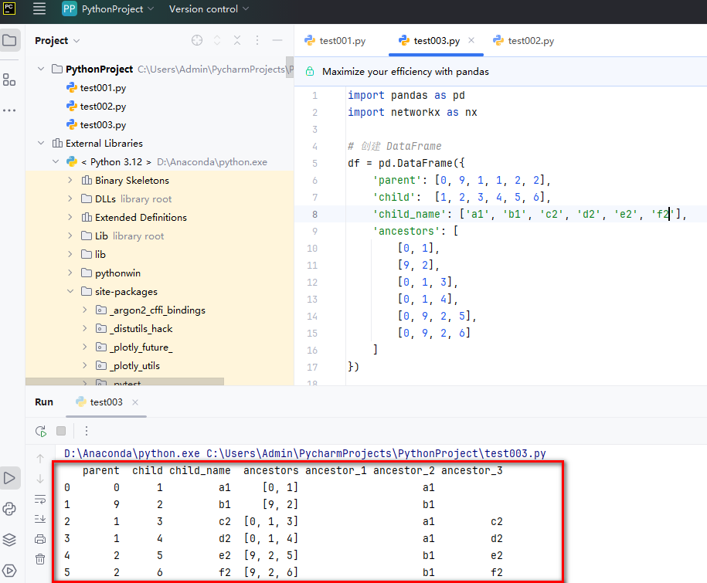Select the Python Packages icon in left sidebar
This screenshot has width=707, height=583.
coord(10,508)
